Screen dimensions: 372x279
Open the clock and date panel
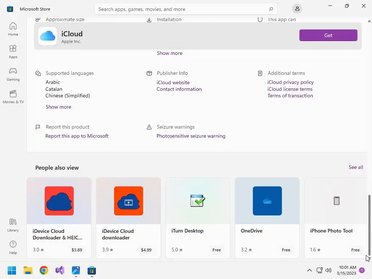[347, 270]
